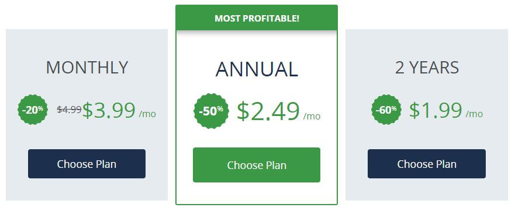515x211 pixels.
Task: Choose Plan under the Monthly option
Action: coord(87,164)
